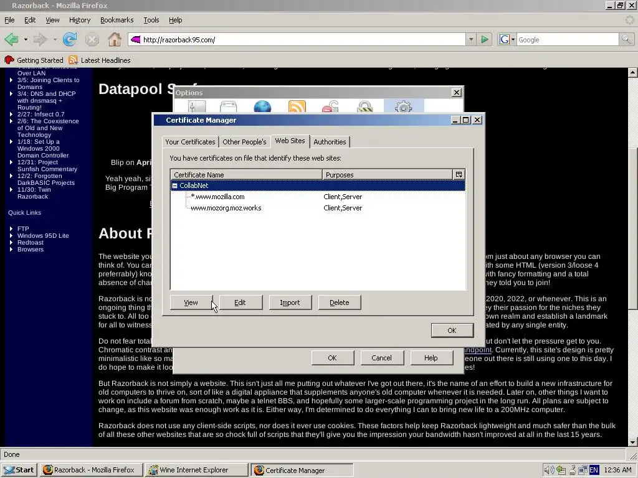Expand the '3/5: Joining Clients to Domains' entry
The height and width of the screenshot is (478, 638).
11,80
